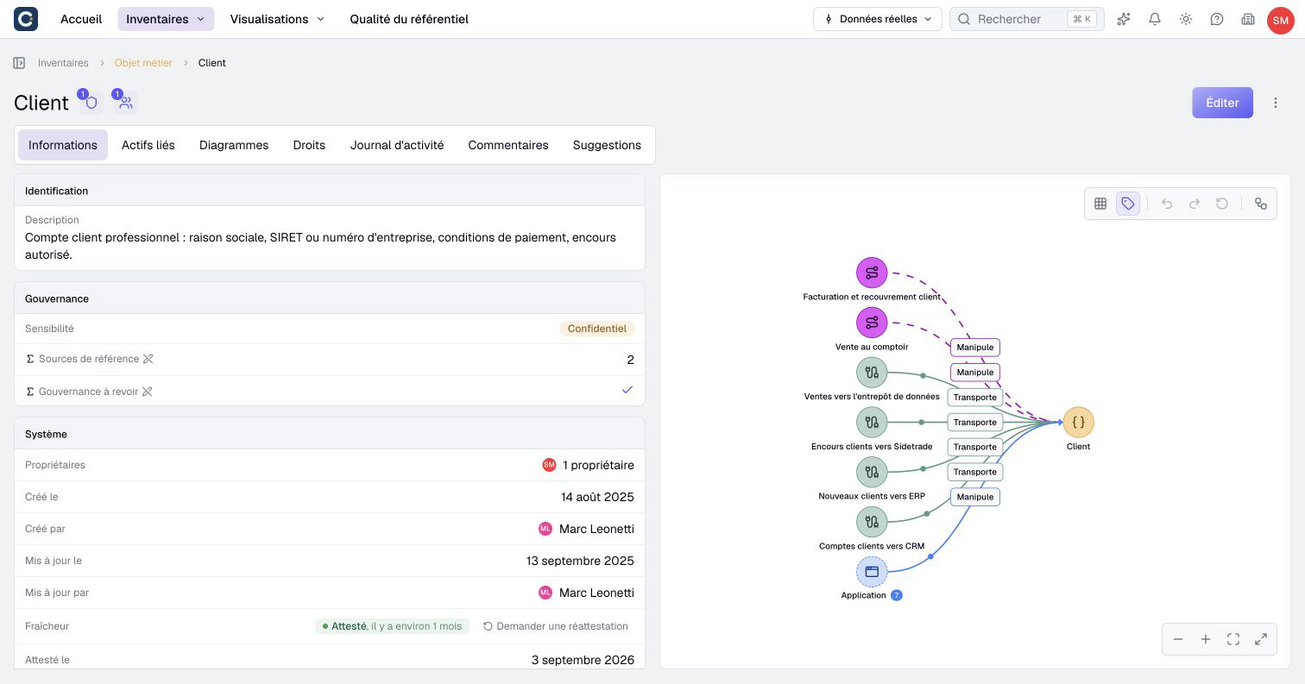Open the SM user avatar menu
This screenshot has width=1305, height=684.
pyautogui.click(x=1280, y=19)
